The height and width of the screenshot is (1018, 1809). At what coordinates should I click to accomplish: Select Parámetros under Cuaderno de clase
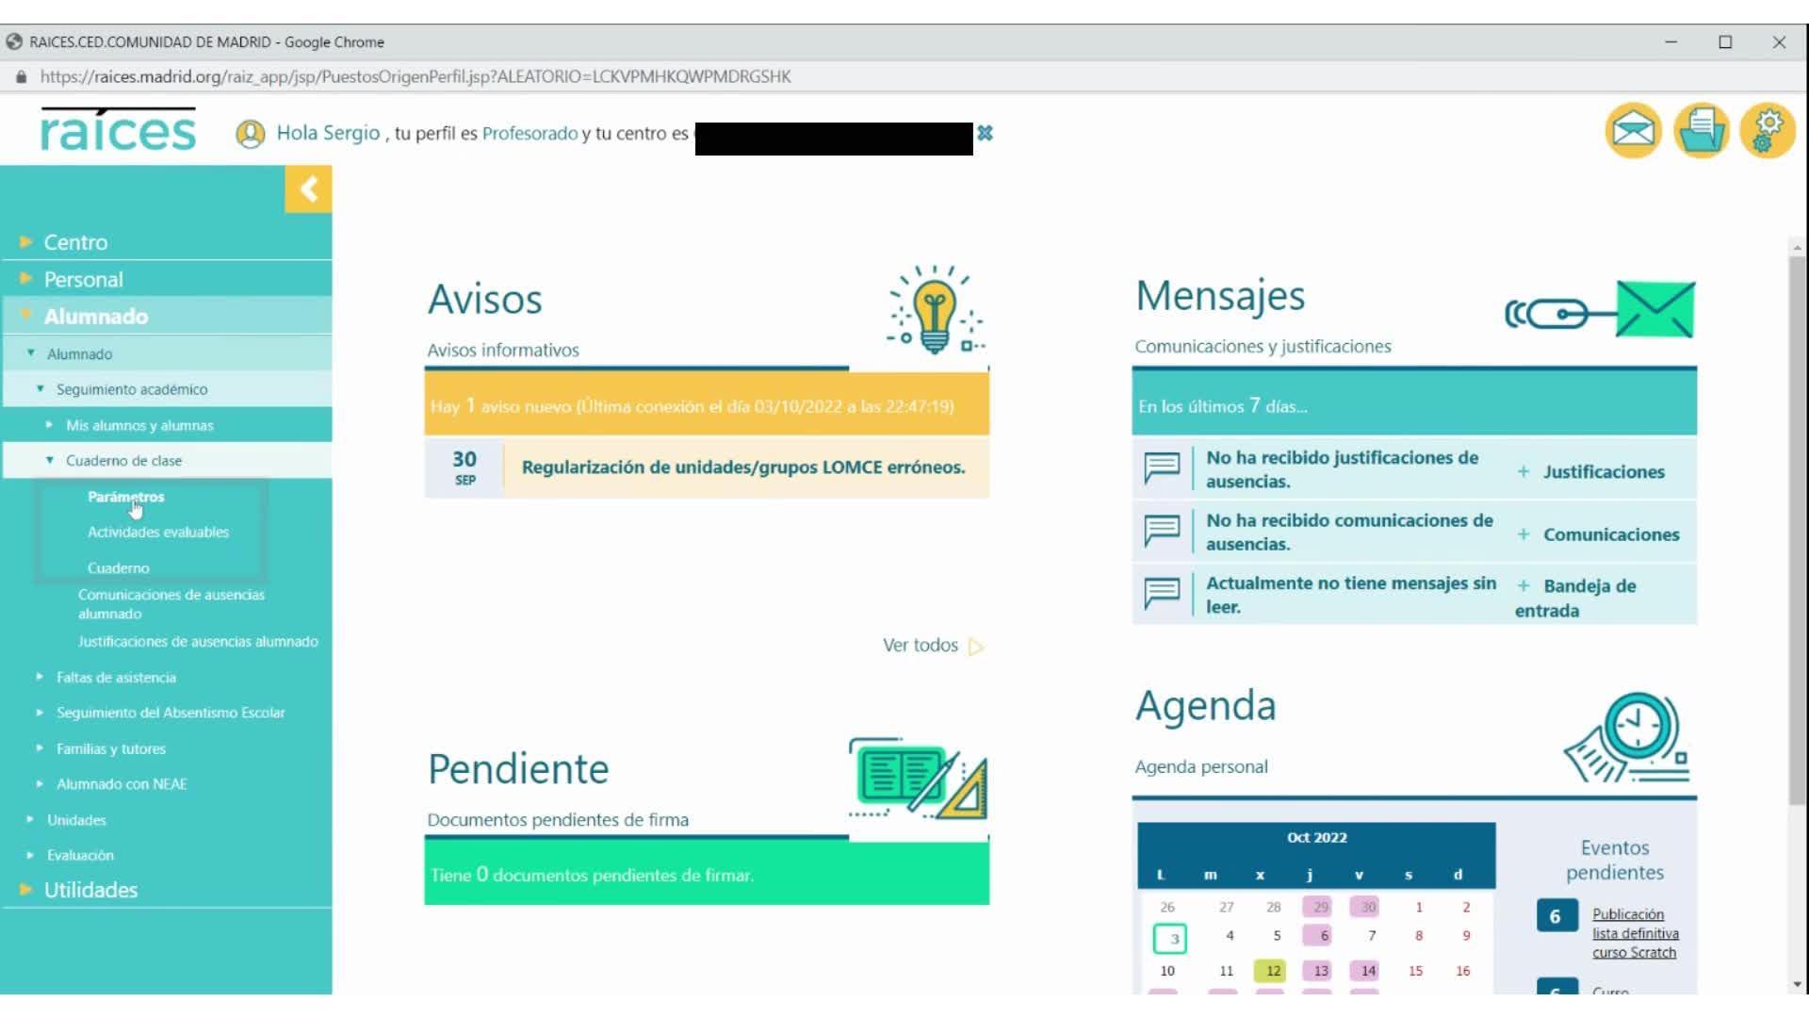pyautogui.click(x=125, y=497)
